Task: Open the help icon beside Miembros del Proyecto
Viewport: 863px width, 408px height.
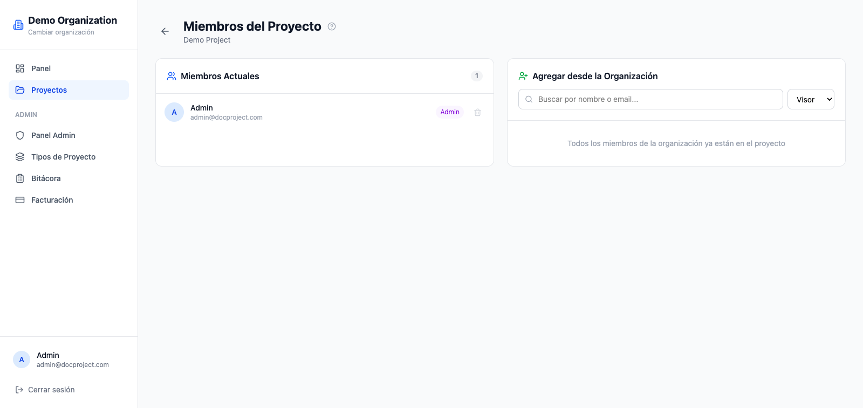Action: [332, 26]
